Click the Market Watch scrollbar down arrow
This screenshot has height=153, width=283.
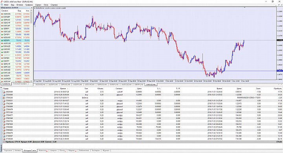point(31,81)
